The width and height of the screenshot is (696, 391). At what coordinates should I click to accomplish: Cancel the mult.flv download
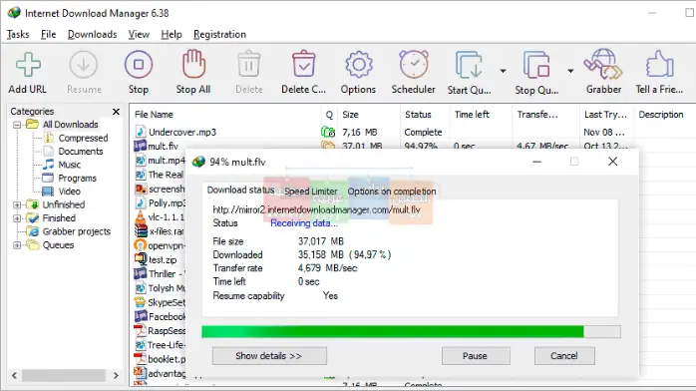564,356
